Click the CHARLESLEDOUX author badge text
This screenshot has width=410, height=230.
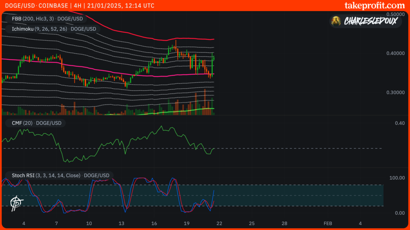coord(370,21)
